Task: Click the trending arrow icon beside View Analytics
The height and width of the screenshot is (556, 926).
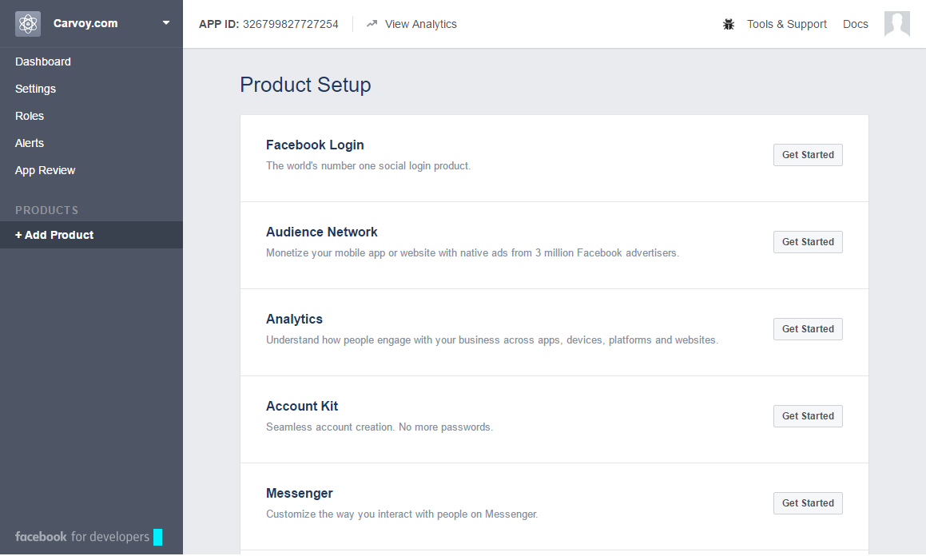Action: 371,24
